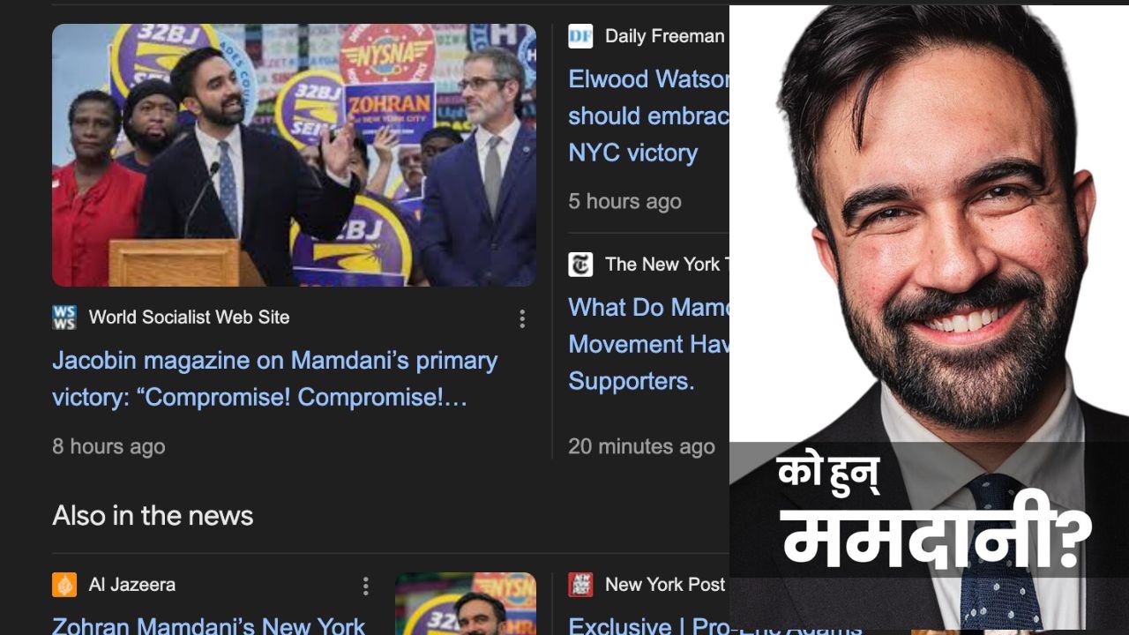Open the World Socialist Web Site favicon
Screen dimensions: 1129x635
tap(64, 317)
